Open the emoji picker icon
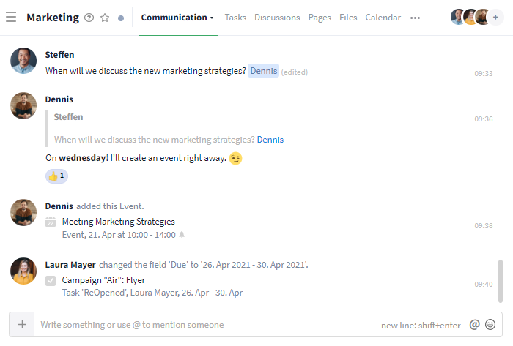Screen dimensions: 513x346 click(x=490, y=325)
